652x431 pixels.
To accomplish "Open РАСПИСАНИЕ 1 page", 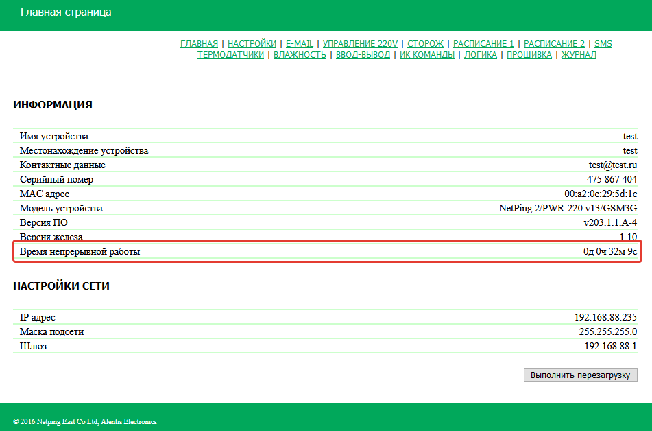I will [x=483, y=44].
